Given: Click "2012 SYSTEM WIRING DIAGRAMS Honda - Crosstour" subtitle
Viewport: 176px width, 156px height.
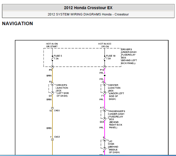Looking at the screenshot, I should (x=88, y=14).
